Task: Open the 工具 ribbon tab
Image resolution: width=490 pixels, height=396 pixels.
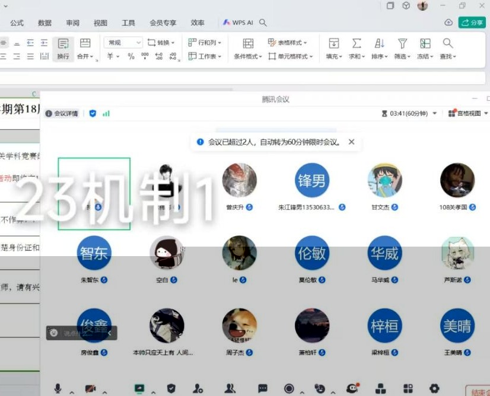Action: pyautogui.click(x=128, y=23)
